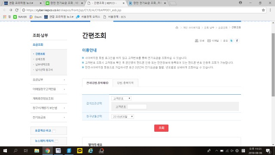Image resolution: width=275 pixels, height=155 pixels.
Task: Open Task View in the taskbar
Action: [26, 151]
